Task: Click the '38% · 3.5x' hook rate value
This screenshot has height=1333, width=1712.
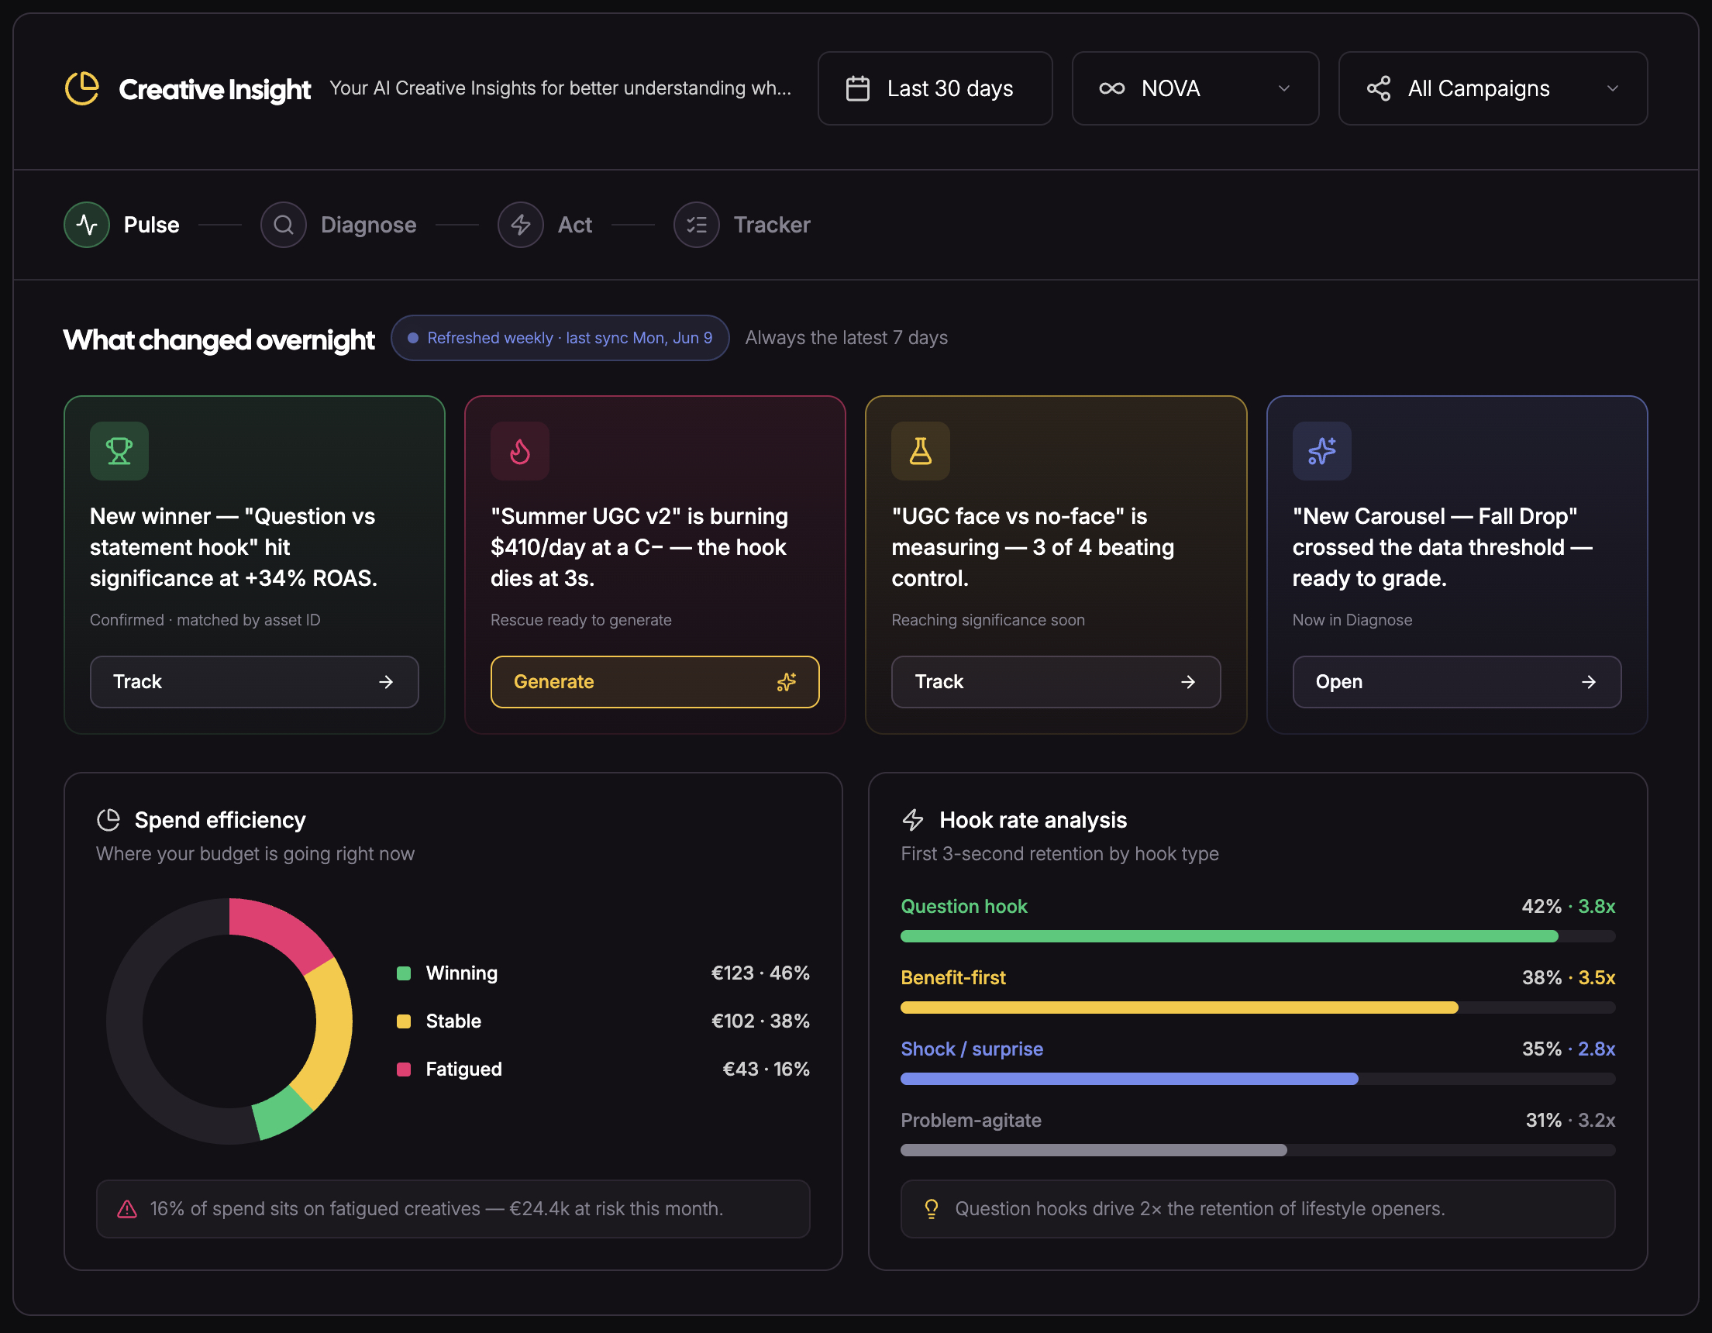Action: 1568,977
